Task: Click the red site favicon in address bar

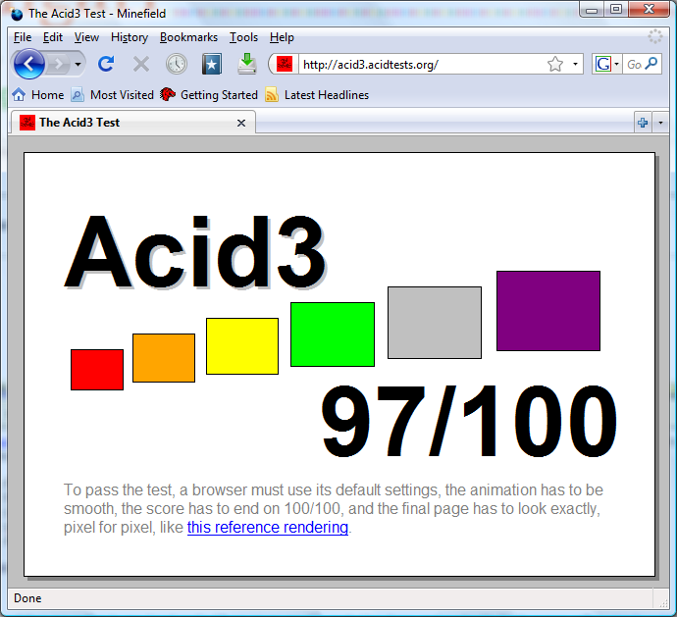Action: pyautogui.click(x=285, y=65)
